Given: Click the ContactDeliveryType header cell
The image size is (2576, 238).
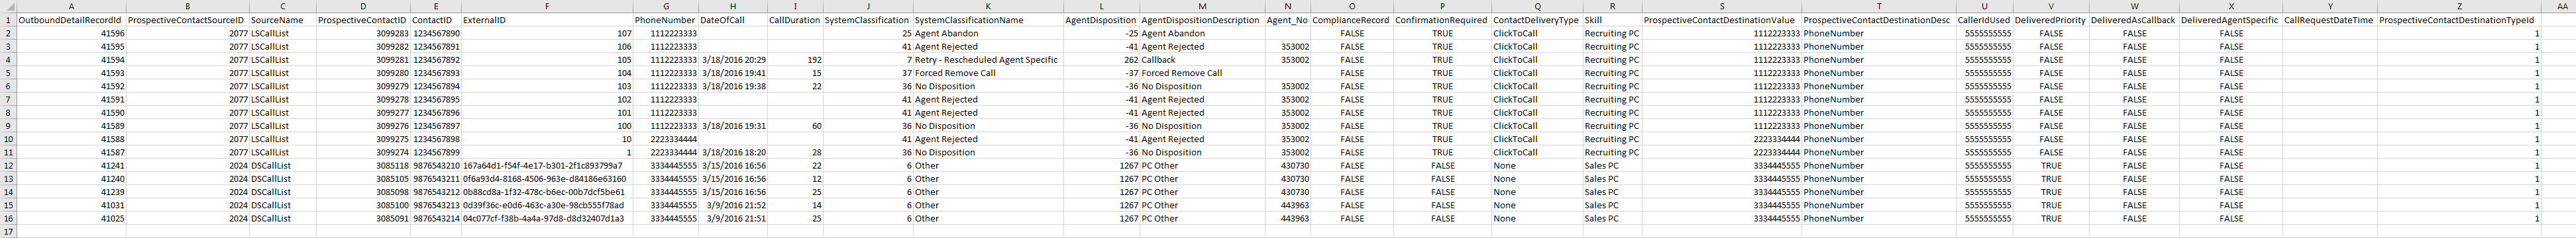Looking at the screenshot, I should tap(1536, 20).
